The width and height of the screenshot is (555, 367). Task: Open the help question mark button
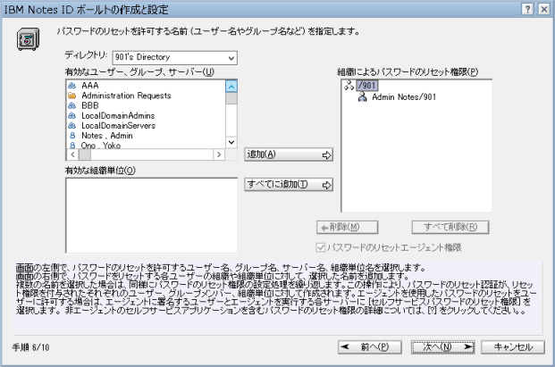528,9
